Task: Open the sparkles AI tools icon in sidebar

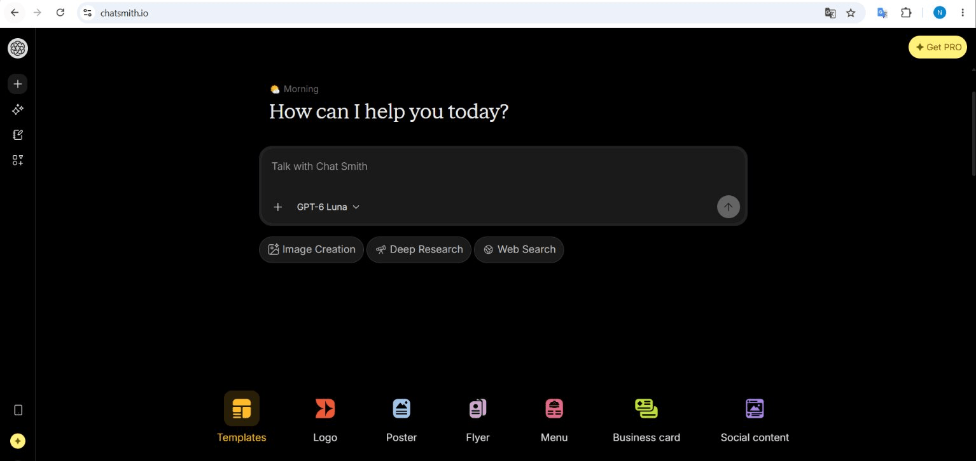Action: pos(18,109)
